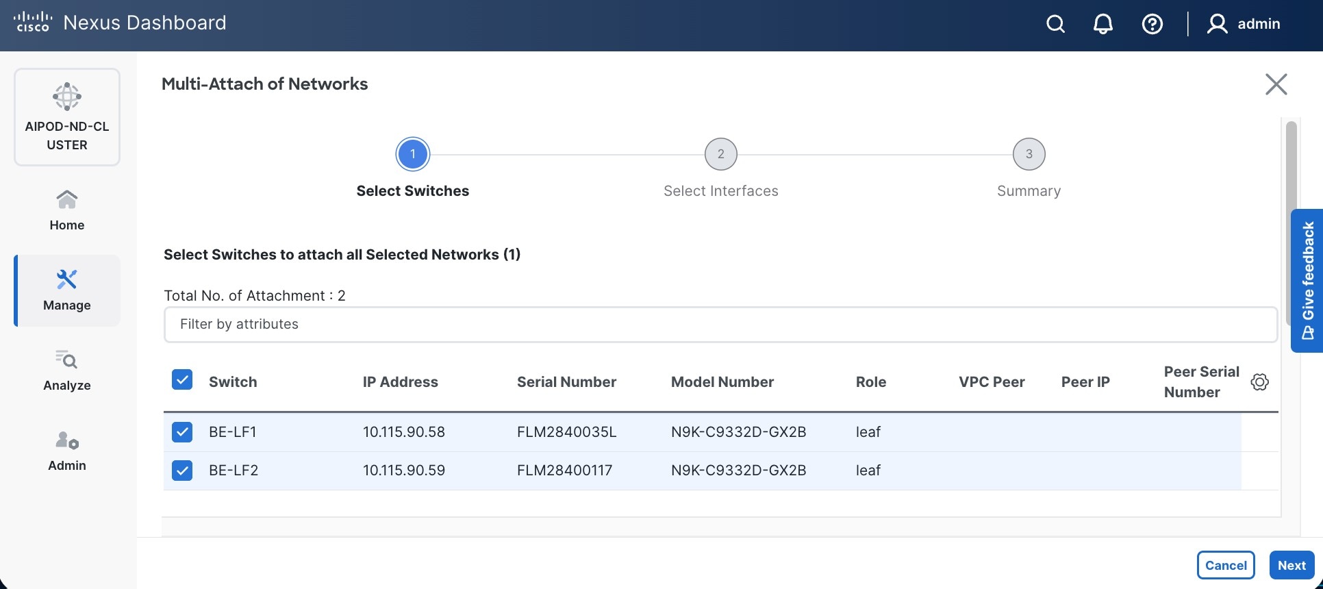Open the Manage section
Screen dimensions: 1323x589
click(67, 290)
